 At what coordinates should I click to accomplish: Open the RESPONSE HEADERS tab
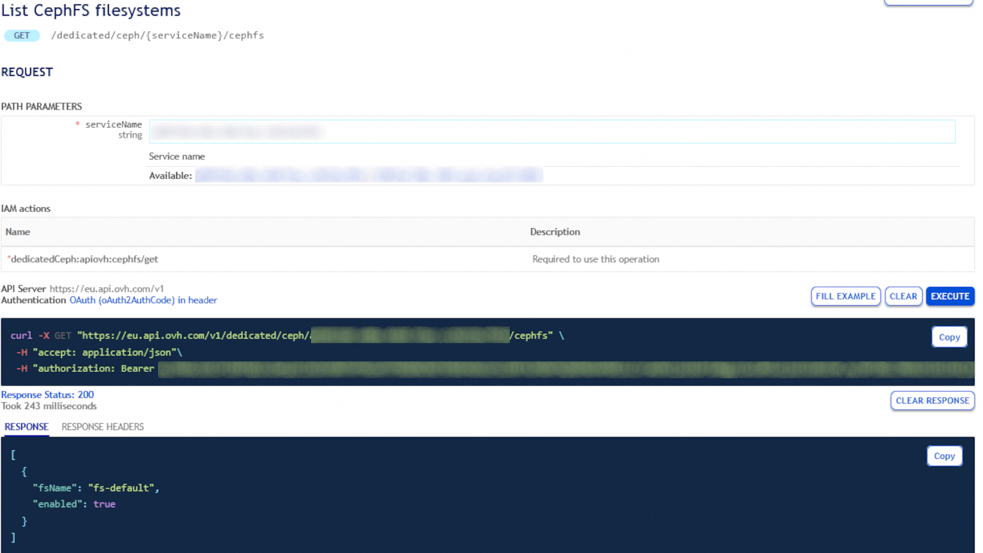[102, 426]
